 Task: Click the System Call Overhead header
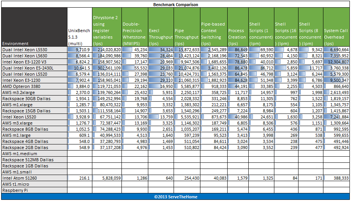[x=336, y=34]
